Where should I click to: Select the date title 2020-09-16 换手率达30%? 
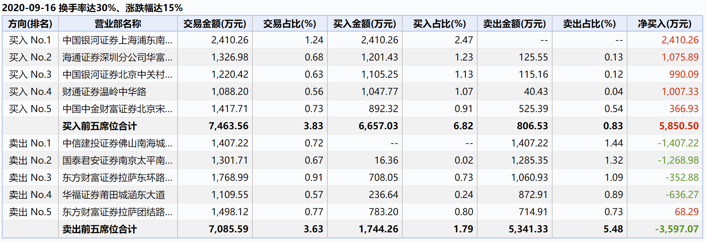point(93,8)
